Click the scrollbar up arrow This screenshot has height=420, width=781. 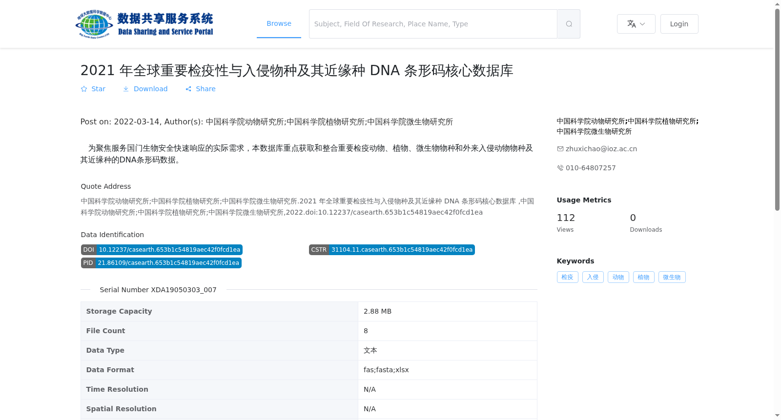pos(778,4)
